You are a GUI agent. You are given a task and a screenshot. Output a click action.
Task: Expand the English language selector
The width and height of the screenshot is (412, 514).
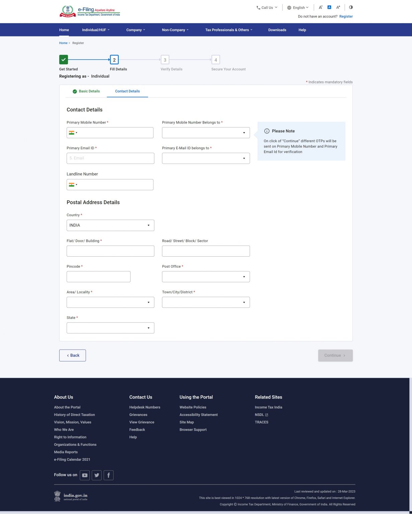[x=298, y=8]
